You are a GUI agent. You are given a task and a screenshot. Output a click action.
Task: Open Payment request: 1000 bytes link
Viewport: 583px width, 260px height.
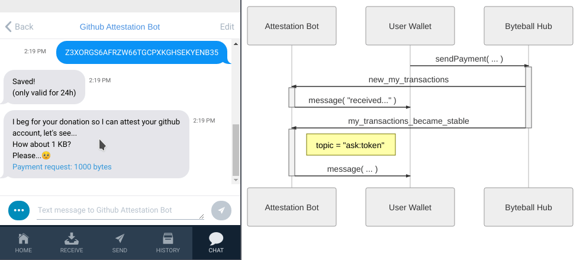pos(62,166)
